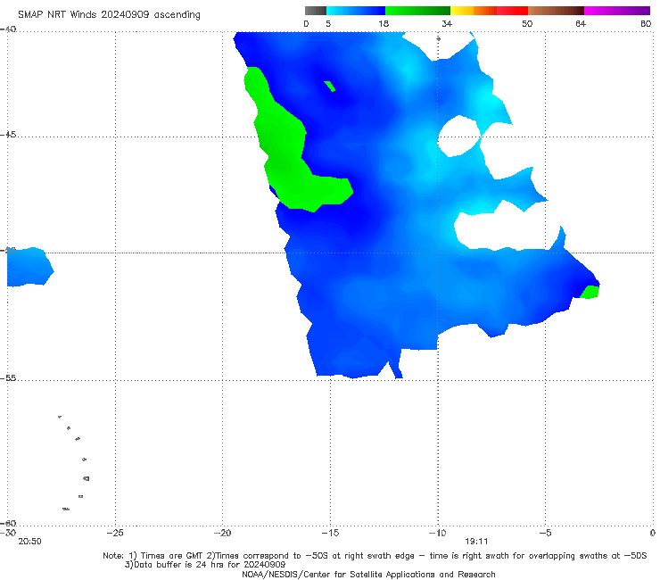Click the title "SMAP NRT Winds 20240909 ascending"
Image resolution: width=660 pixels, height=580 pixels.
pos(109,15)
